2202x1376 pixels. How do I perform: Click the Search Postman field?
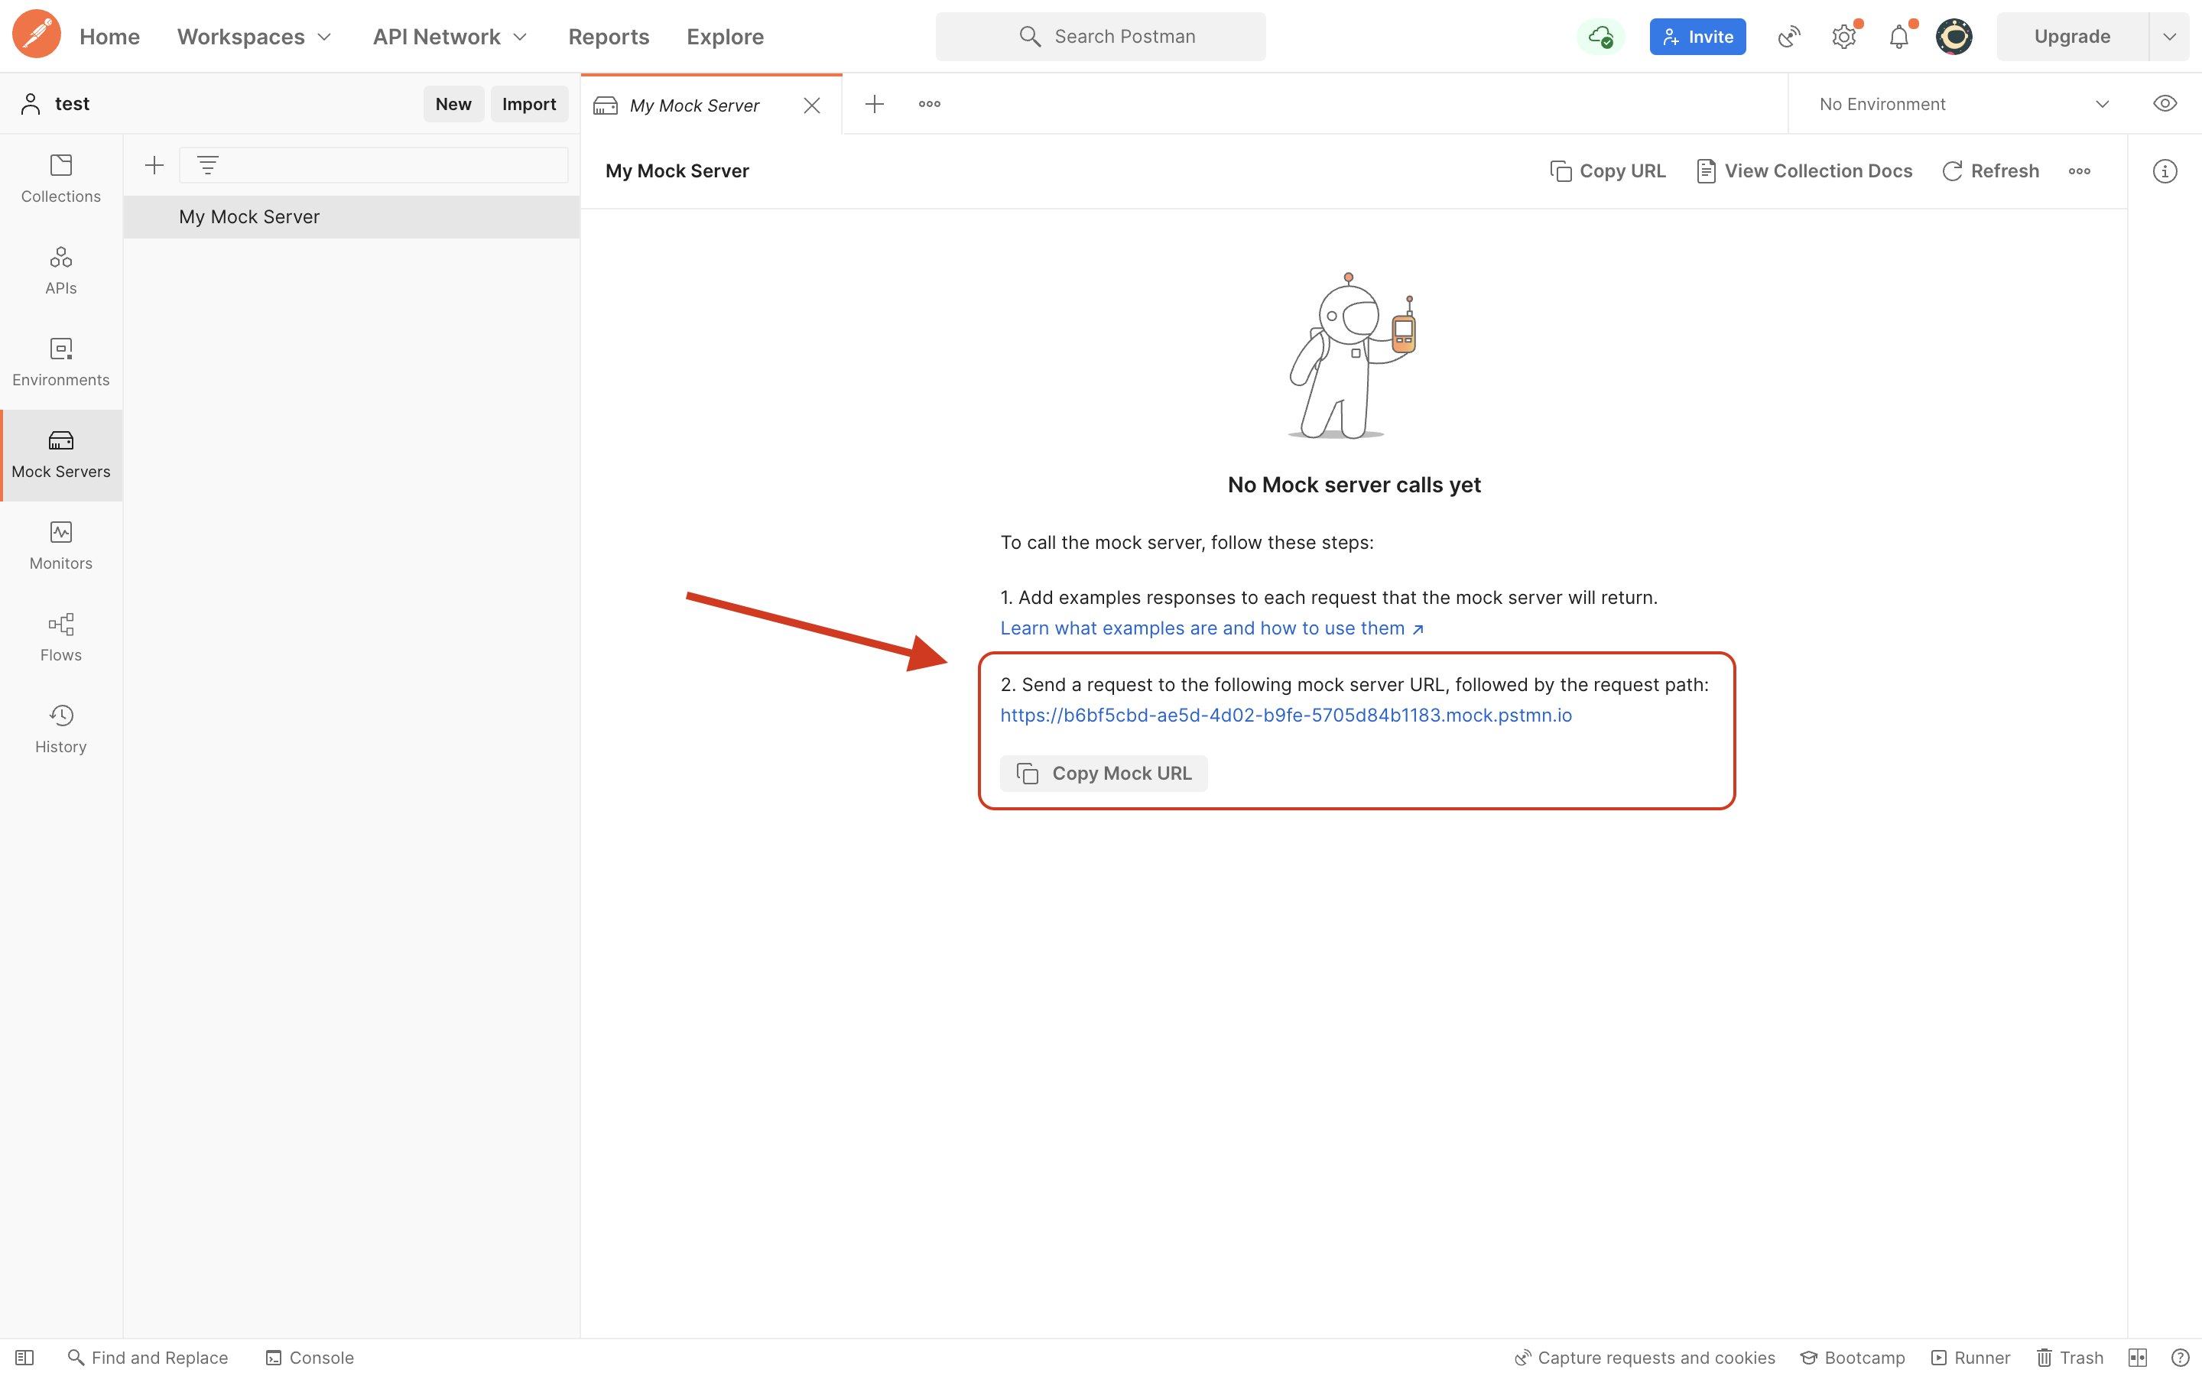(x=1100, y=37)
